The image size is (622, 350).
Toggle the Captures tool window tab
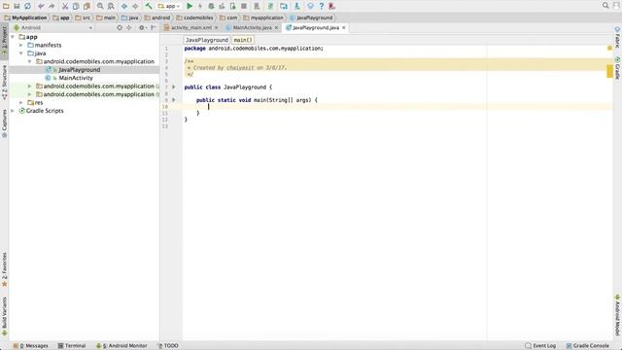coord(4,123)
